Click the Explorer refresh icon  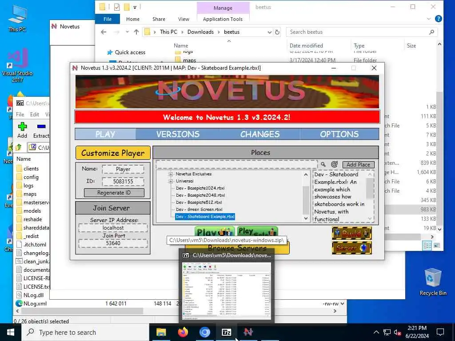(x=277, y=32)
